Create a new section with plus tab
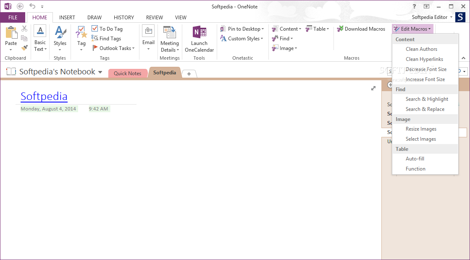The height and width of the screenshot is (260, 470). (189, 74)
